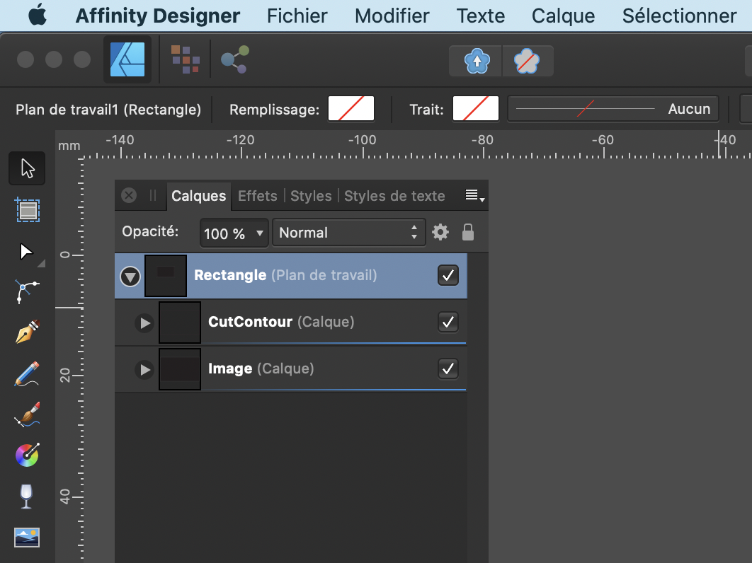
Task: Expand the CutContour layer
Action: pyautogui.click(x=144, y=323)
